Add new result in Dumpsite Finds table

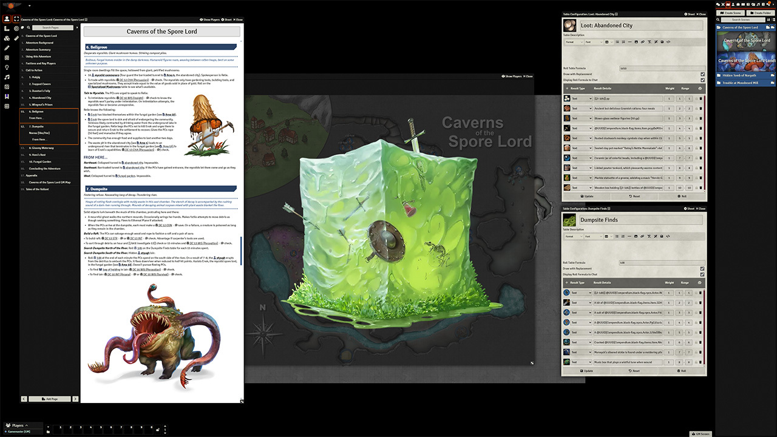point(567,282)
